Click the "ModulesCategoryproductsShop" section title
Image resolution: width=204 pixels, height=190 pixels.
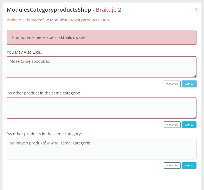point(49,10)
